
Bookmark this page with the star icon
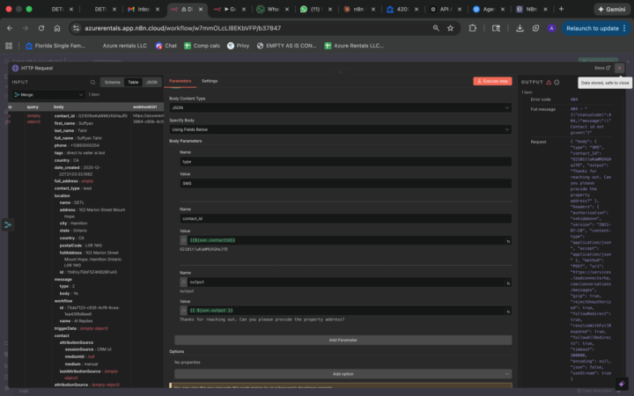[451, 28]
